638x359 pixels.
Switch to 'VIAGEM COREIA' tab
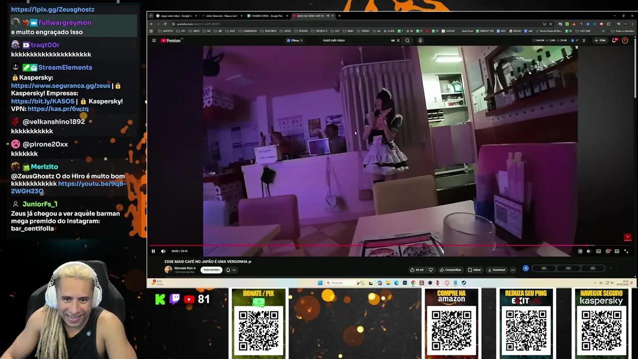[267, 15]
